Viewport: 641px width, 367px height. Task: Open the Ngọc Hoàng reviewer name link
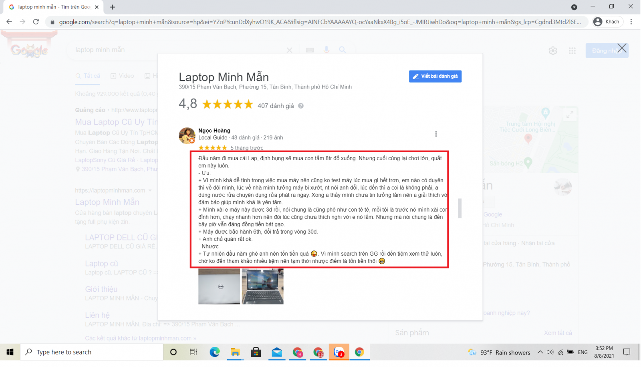pos(214,131)
